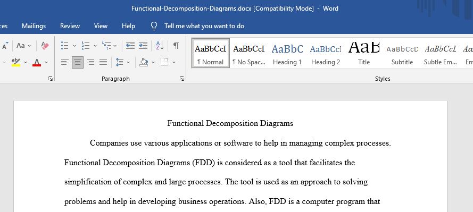Viewport: 473px width, 212px height.
Task: Apply the Heading 1 style
Action: tap(287, 53)
